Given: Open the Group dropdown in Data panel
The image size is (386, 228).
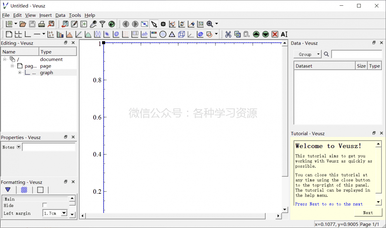Looking at the screenshot, I should [x=307, y=54].
